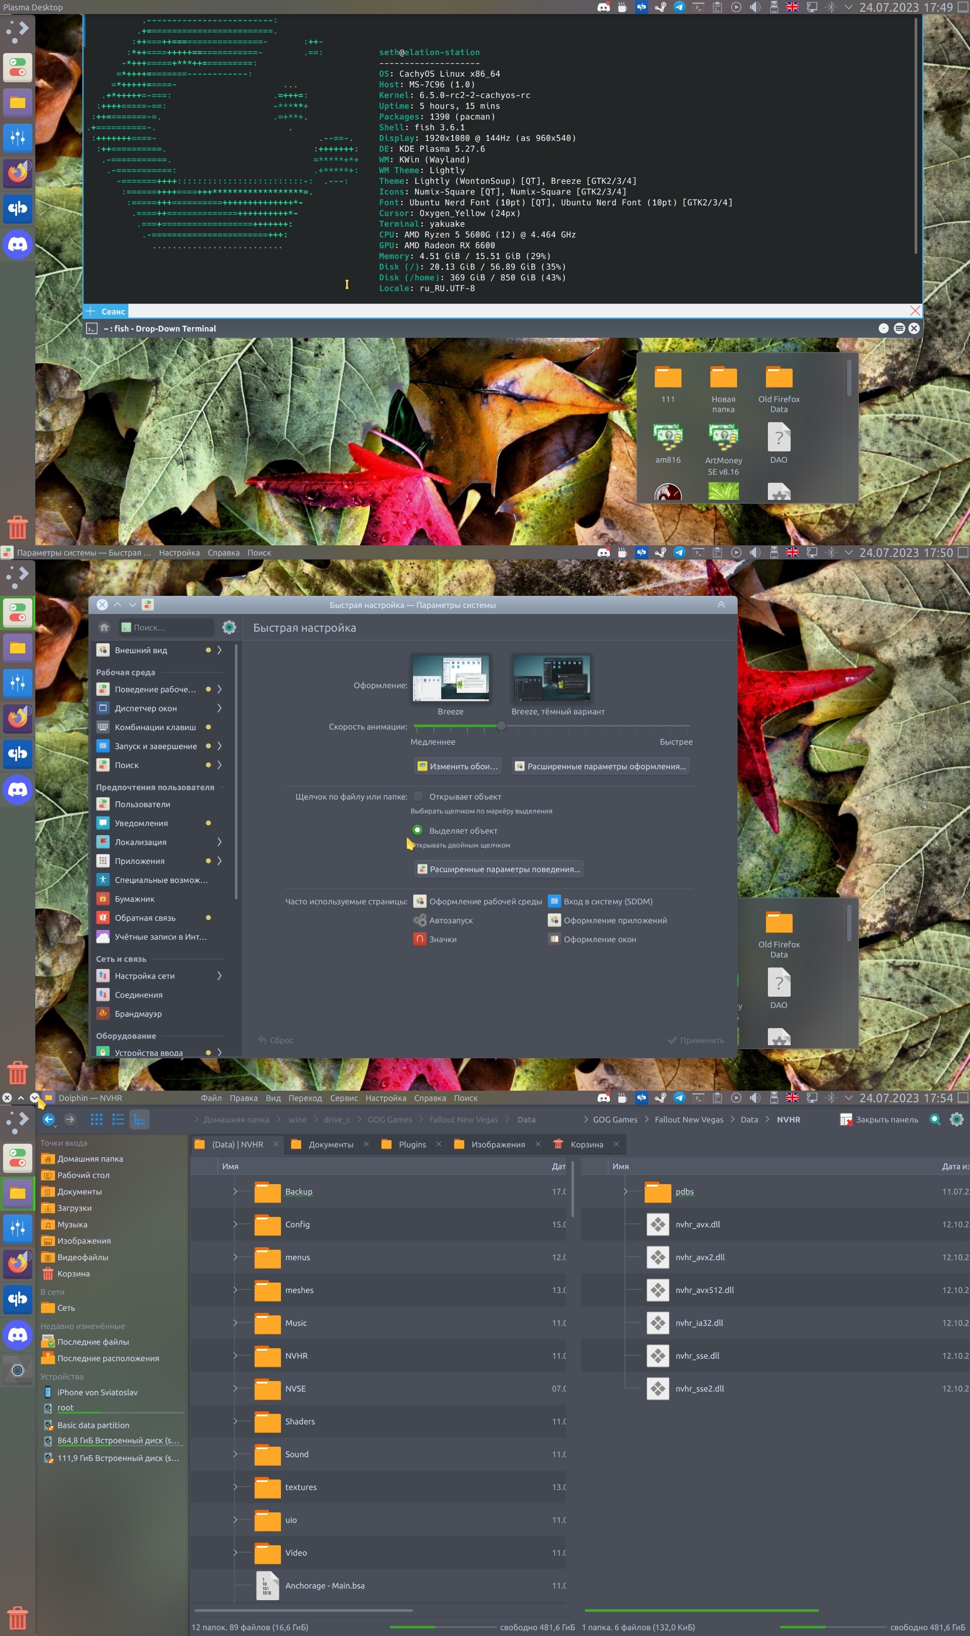Screen dimensions: 970x1636
Task: Switch to the Plugins tab in Dolphin
Action: tap(412, 1144)
